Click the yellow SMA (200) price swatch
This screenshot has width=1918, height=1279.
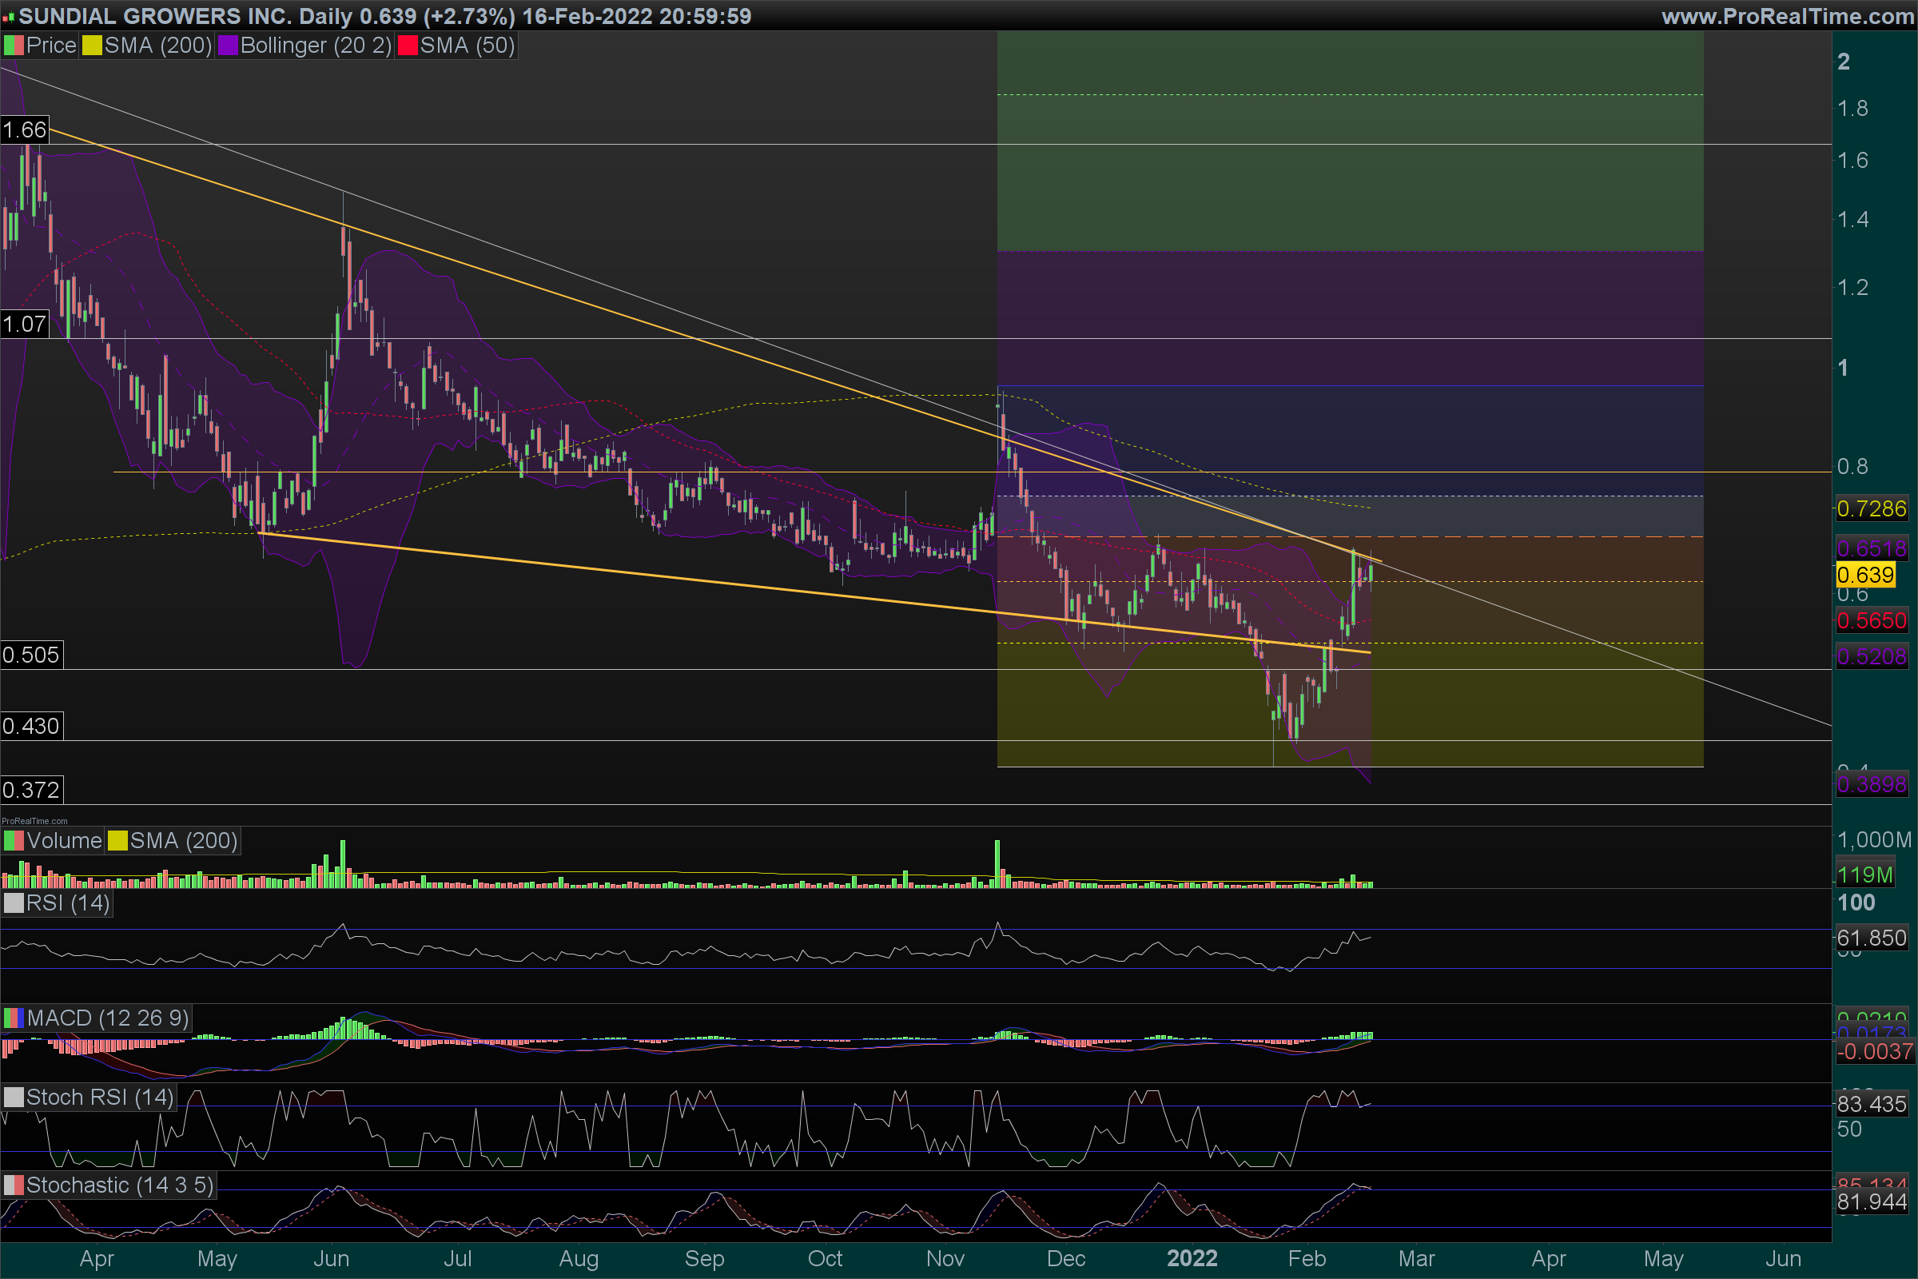click(92, 46)
